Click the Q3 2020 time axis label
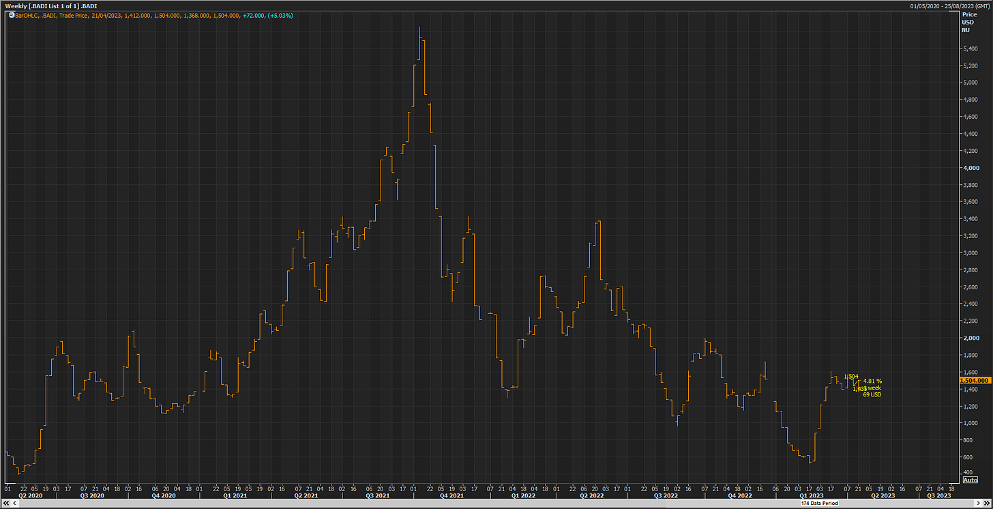The height and width of the screenshot is (509, 993). pyautogui.click(x=92, y=495)
